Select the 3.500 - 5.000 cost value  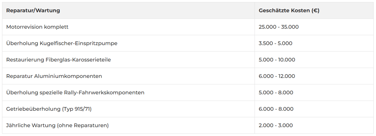(275, 44)
